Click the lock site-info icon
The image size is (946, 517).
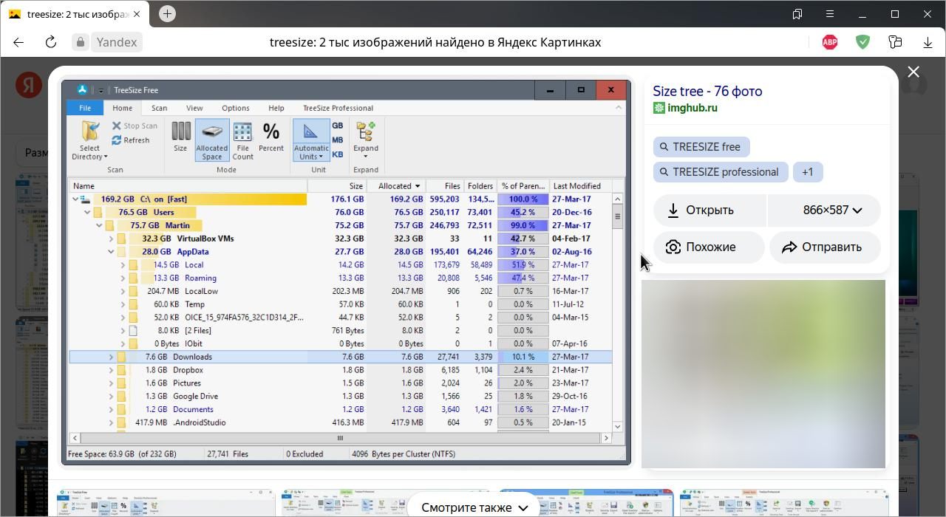coord(81,42)
